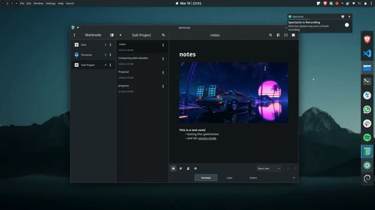Enter fullscreen editor mode

pos(286,35)
